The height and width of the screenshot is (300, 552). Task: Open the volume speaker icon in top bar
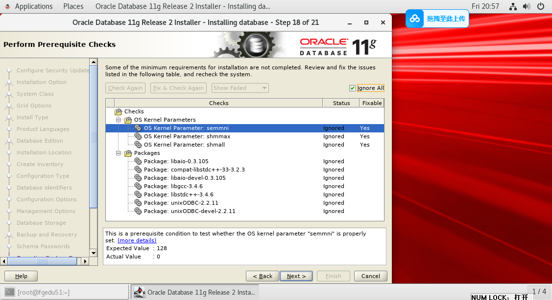(x=527, y=6)
